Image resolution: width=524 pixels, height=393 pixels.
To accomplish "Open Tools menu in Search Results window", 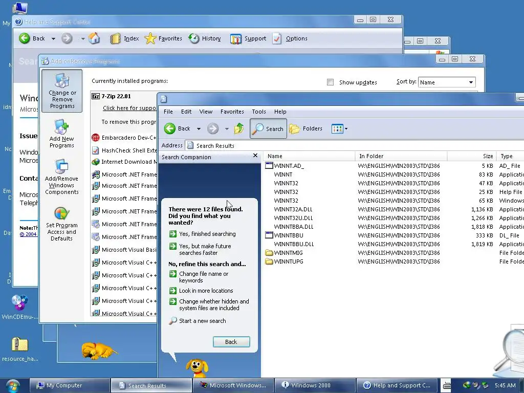I will click(259, 112).
